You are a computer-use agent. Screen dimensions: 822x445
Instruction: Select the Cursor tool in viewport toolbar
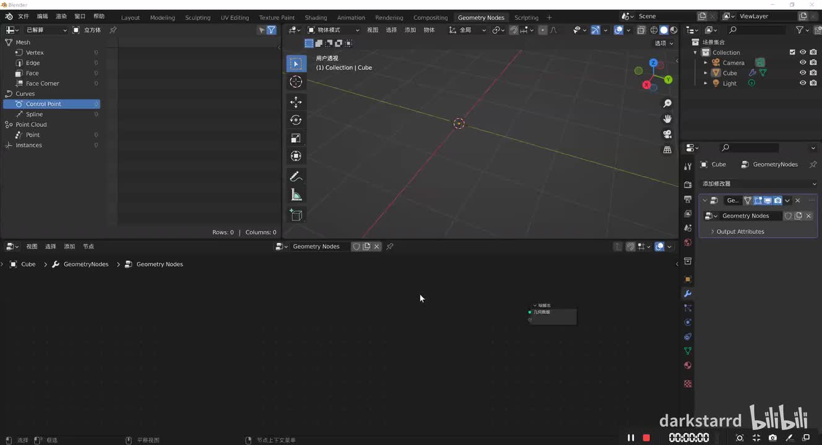point(296,82)
